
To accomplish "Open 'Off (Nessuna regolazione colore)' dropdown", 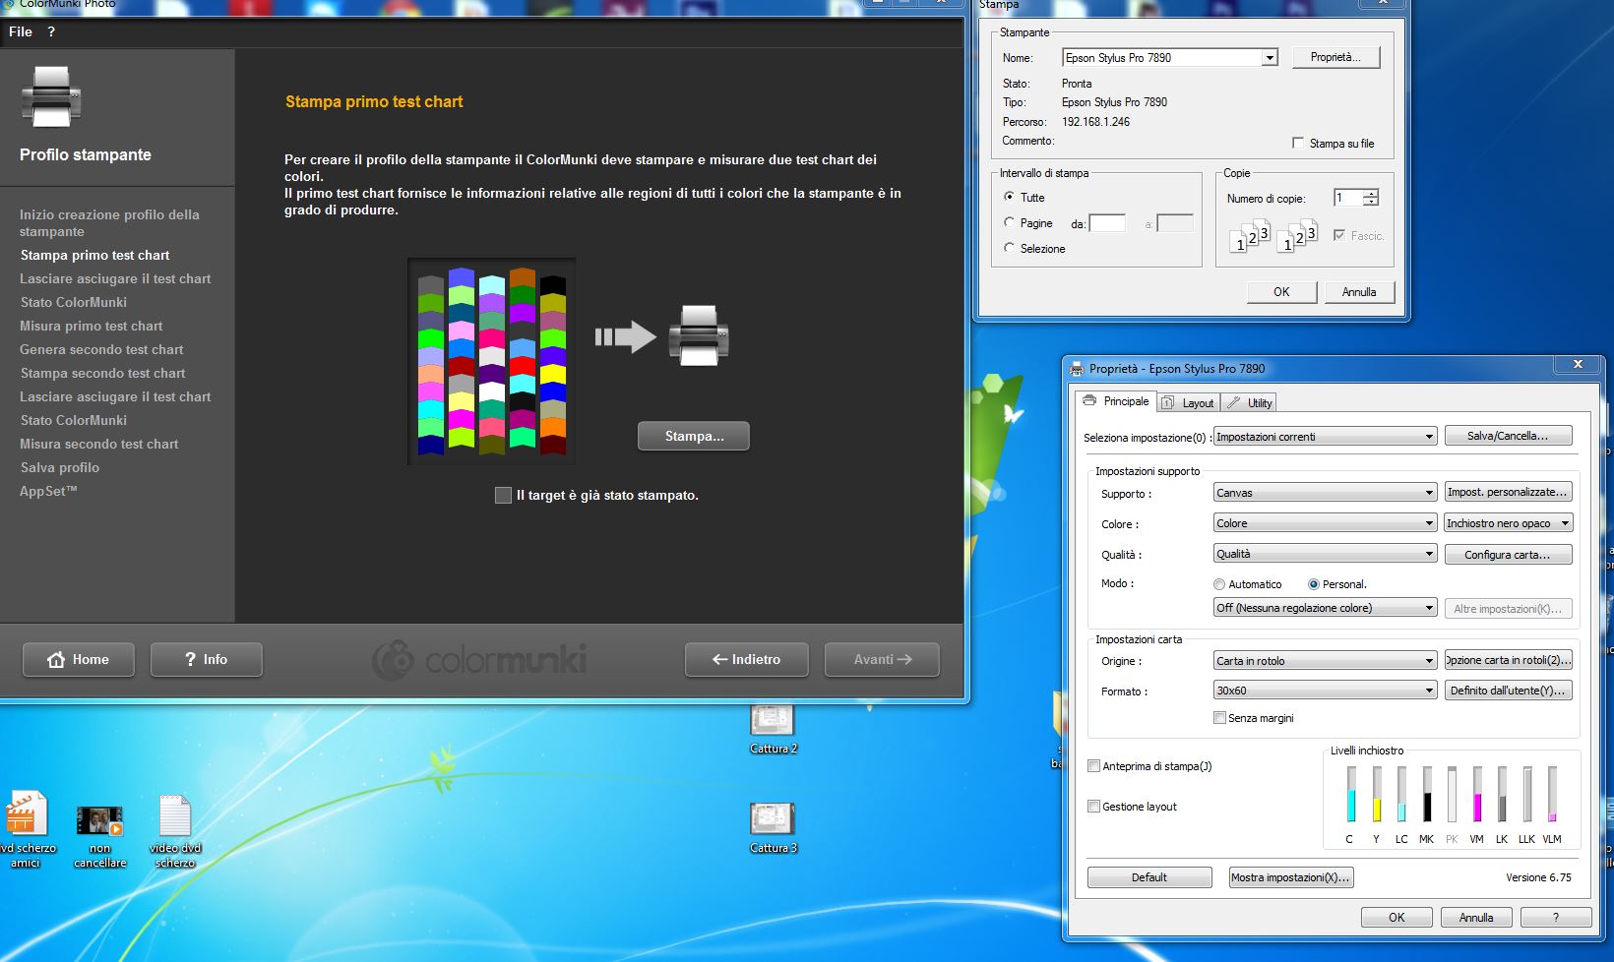I will click(x=1325, y=608).
